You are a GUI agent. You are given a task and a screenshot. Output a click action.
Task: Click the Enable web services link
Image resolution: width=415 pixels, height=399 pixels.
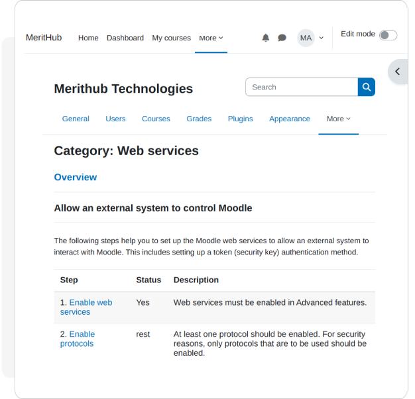86,307
